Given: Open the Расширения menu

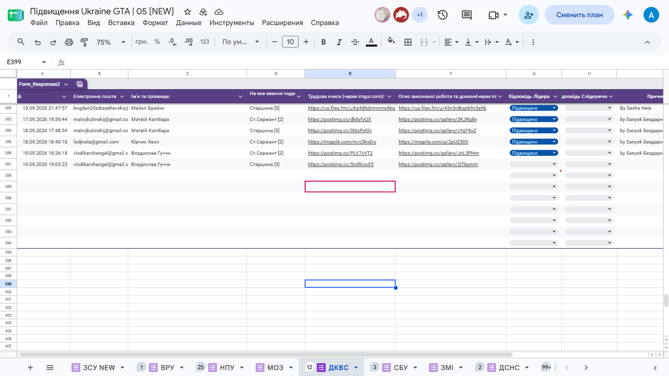Looking at the screenshot, I should 282,22.
